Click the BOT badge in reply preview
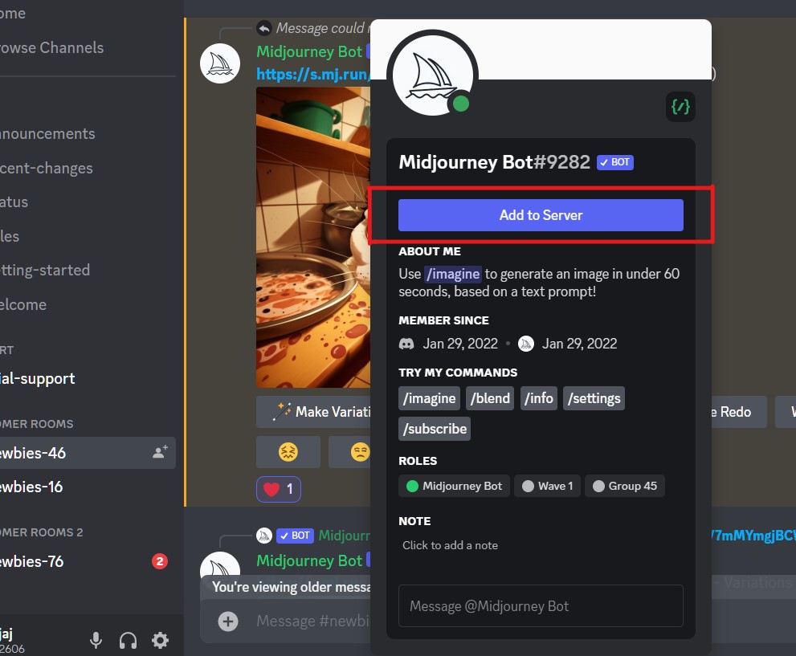The image size is (796, 656). 295,536
